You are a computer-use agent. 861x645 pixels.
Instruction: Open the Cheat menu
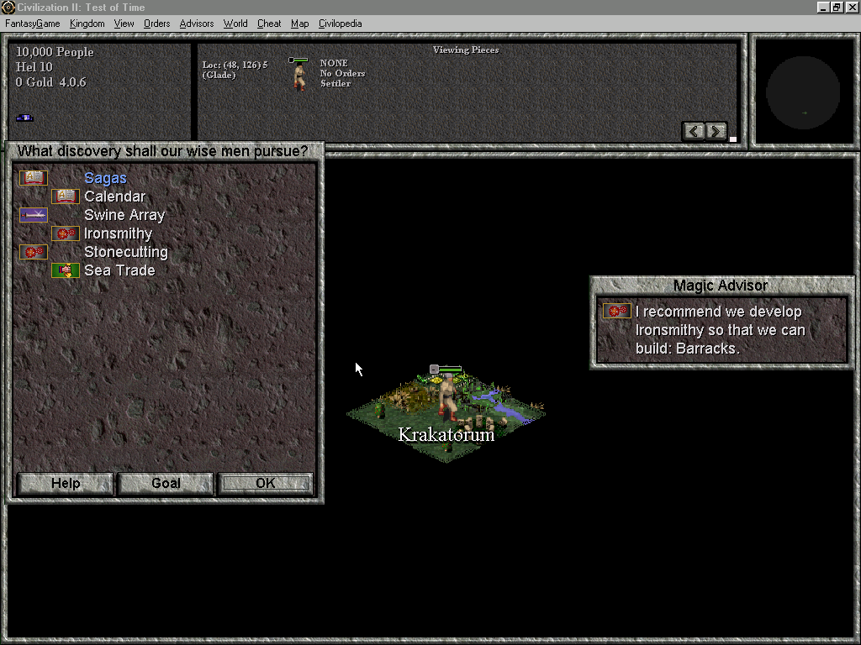[x=268, y=24]
